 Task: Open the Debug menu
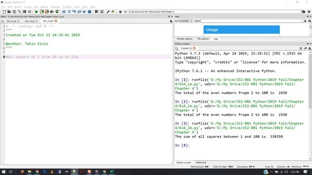point(44,7)
